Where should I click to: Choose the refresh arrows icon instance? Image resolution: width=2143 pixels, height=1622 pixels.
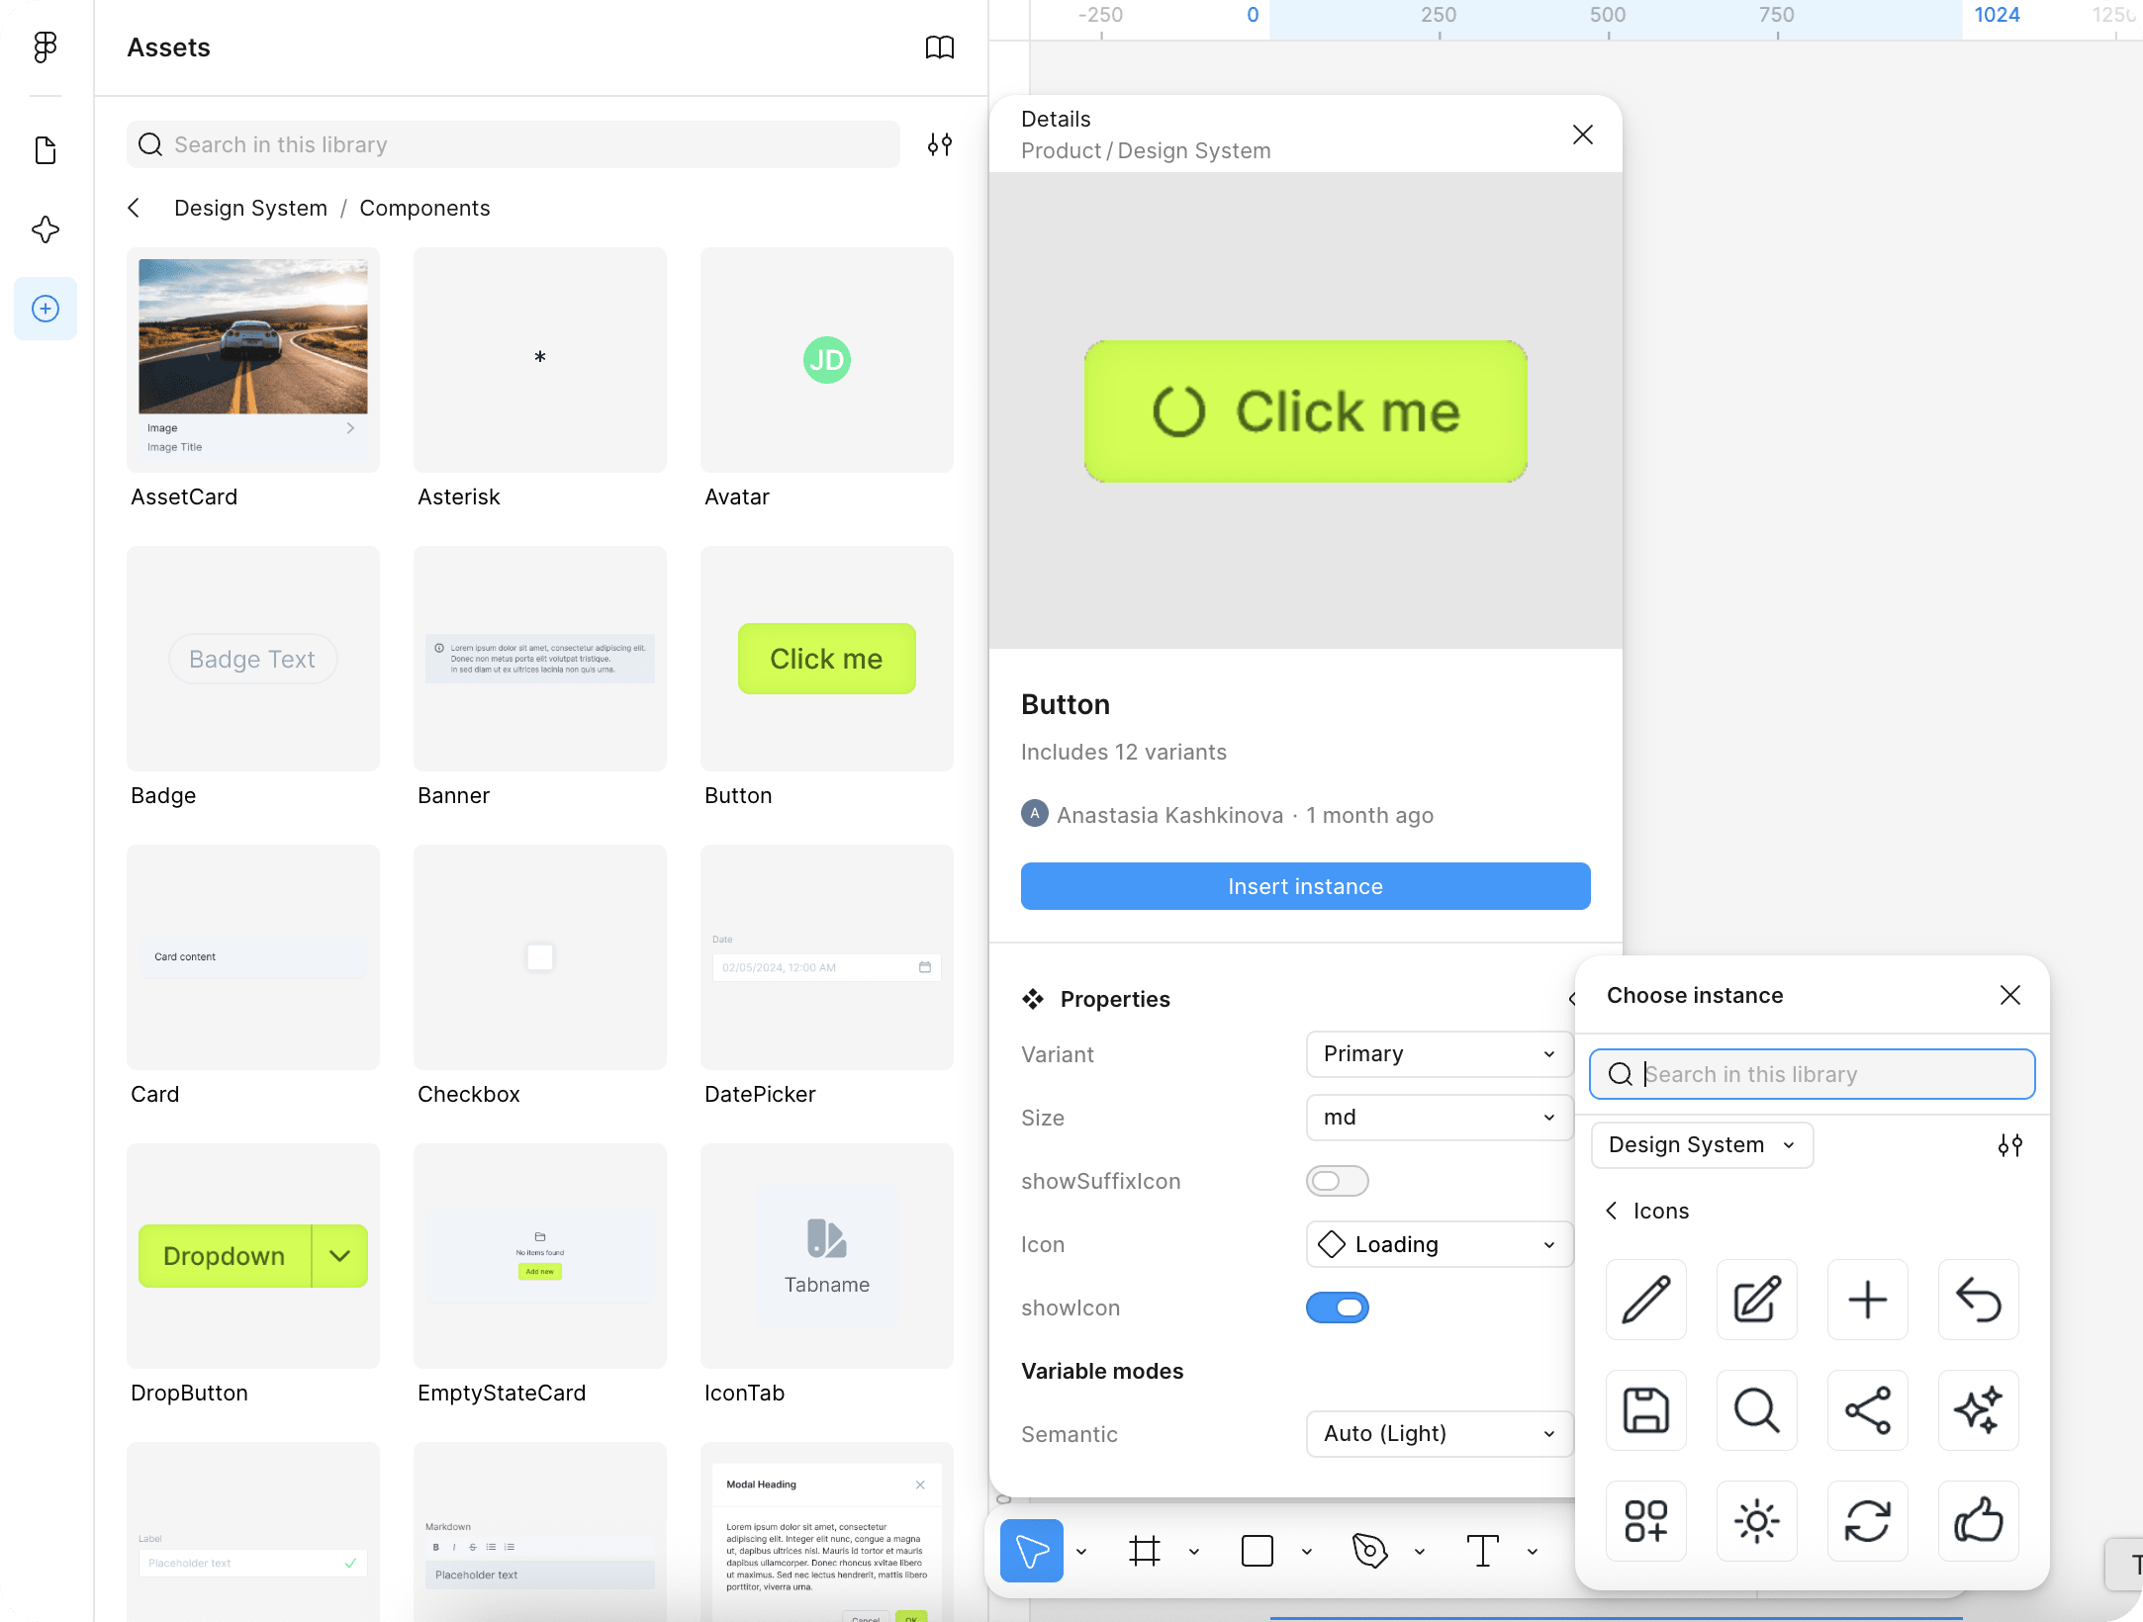click(x=1868, y=1521)
